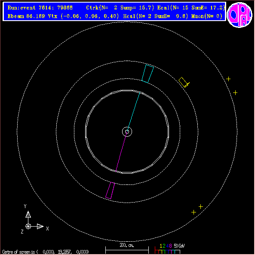Click the Ebeam 86.169 readout

[26, 16]
